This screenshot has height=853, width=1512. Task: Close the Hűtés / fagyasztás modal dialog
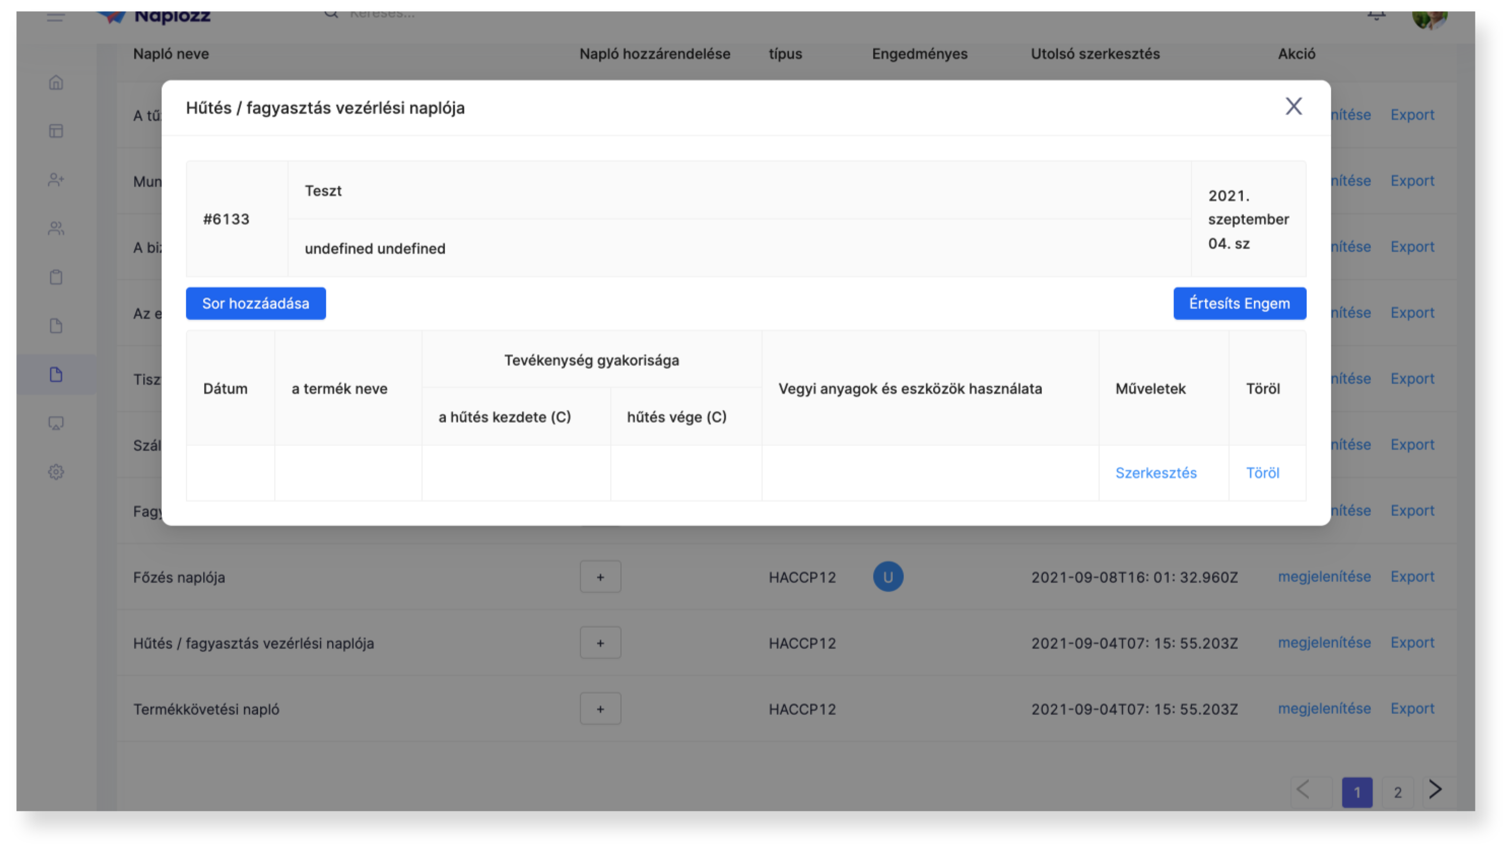[x=1294, y=107]
